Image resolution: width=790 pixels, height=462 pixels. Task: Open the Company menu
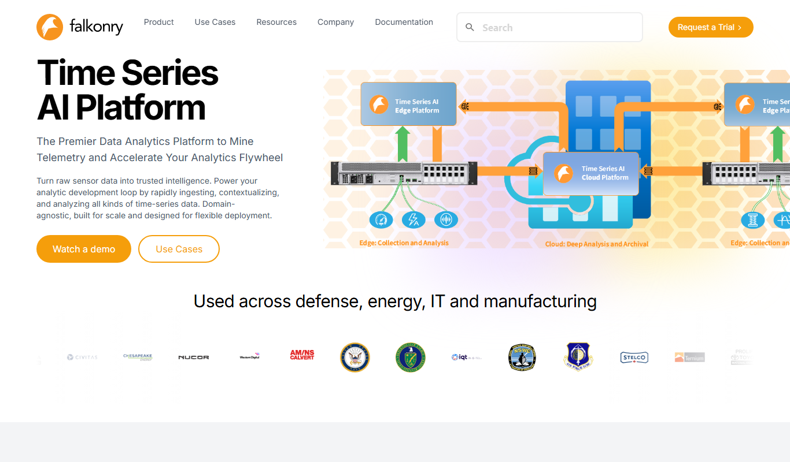(x=335, y=22)
